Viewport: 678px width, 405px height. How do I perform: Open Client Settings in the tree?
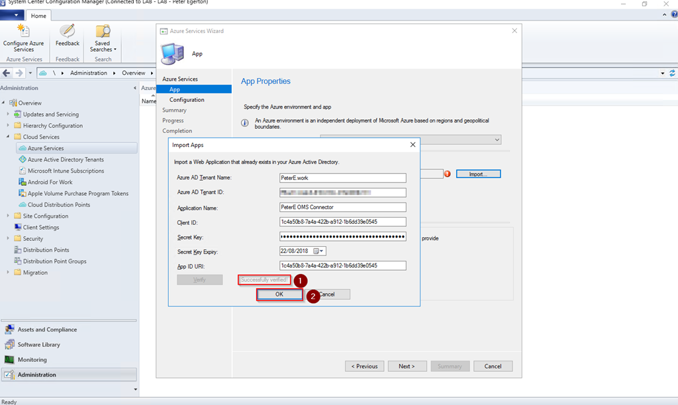click(41, 227)
